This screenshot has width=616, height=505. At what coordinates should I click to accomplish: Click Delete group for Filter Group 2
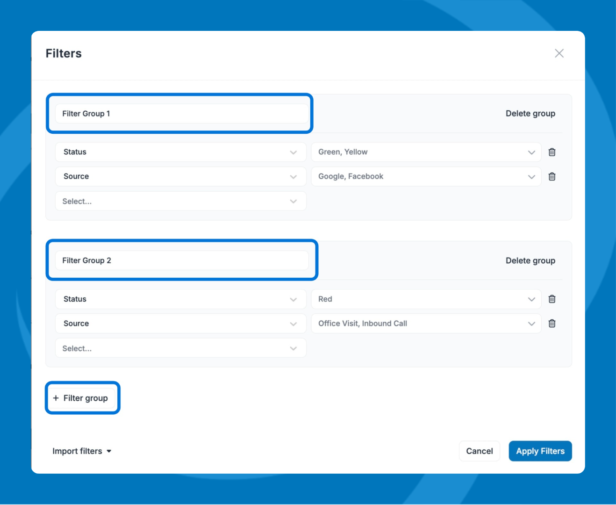tap(530, 261)
